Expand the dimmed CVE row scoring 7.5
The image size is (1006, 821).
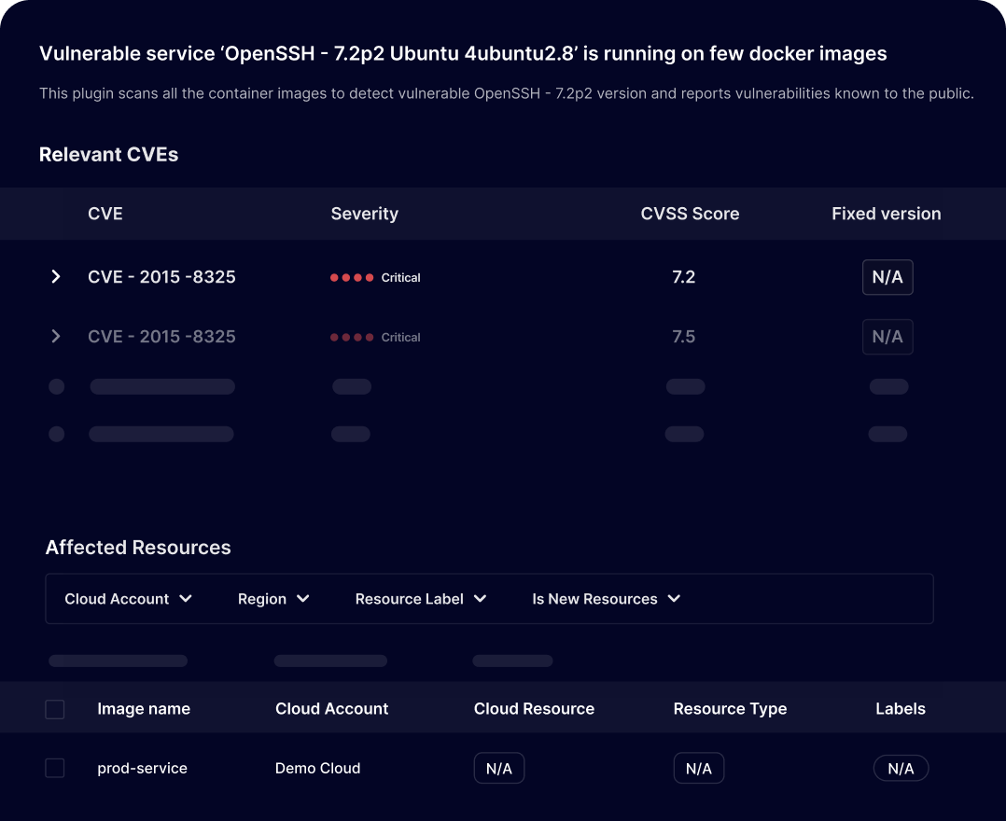(56, 337)
